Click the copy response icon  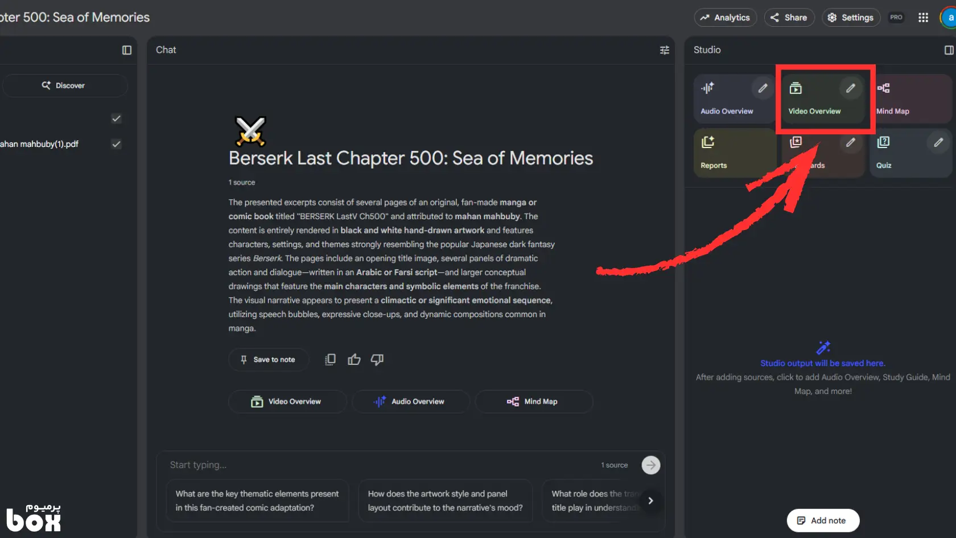click(x=330, y=359)
